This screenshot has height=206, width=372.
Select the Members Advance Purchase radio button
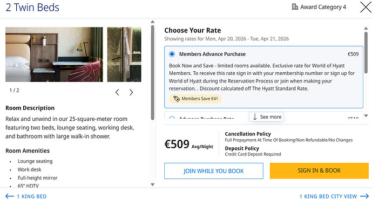172,54
